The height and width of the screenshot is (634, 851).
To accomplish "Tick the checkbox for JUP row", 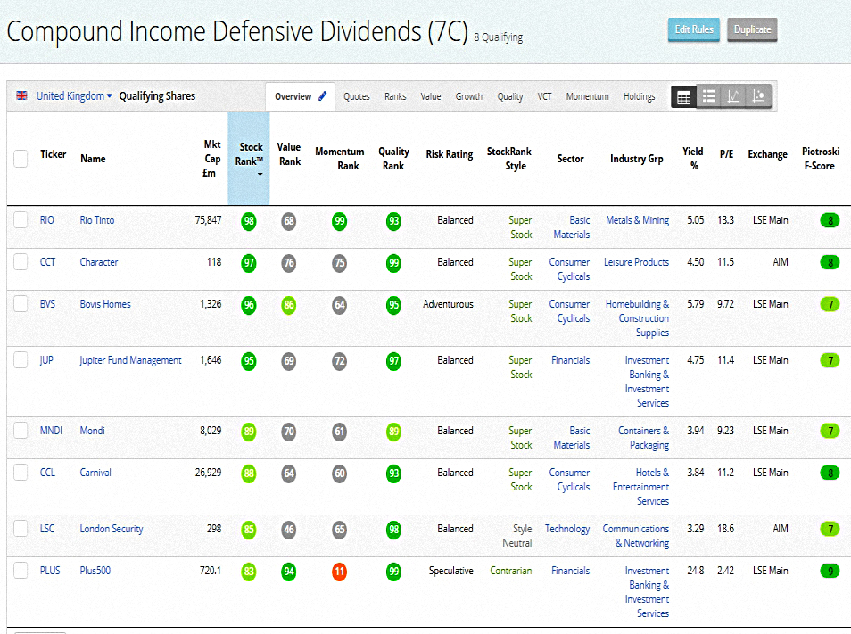I will pyautogui.click(x=21, y=360).
